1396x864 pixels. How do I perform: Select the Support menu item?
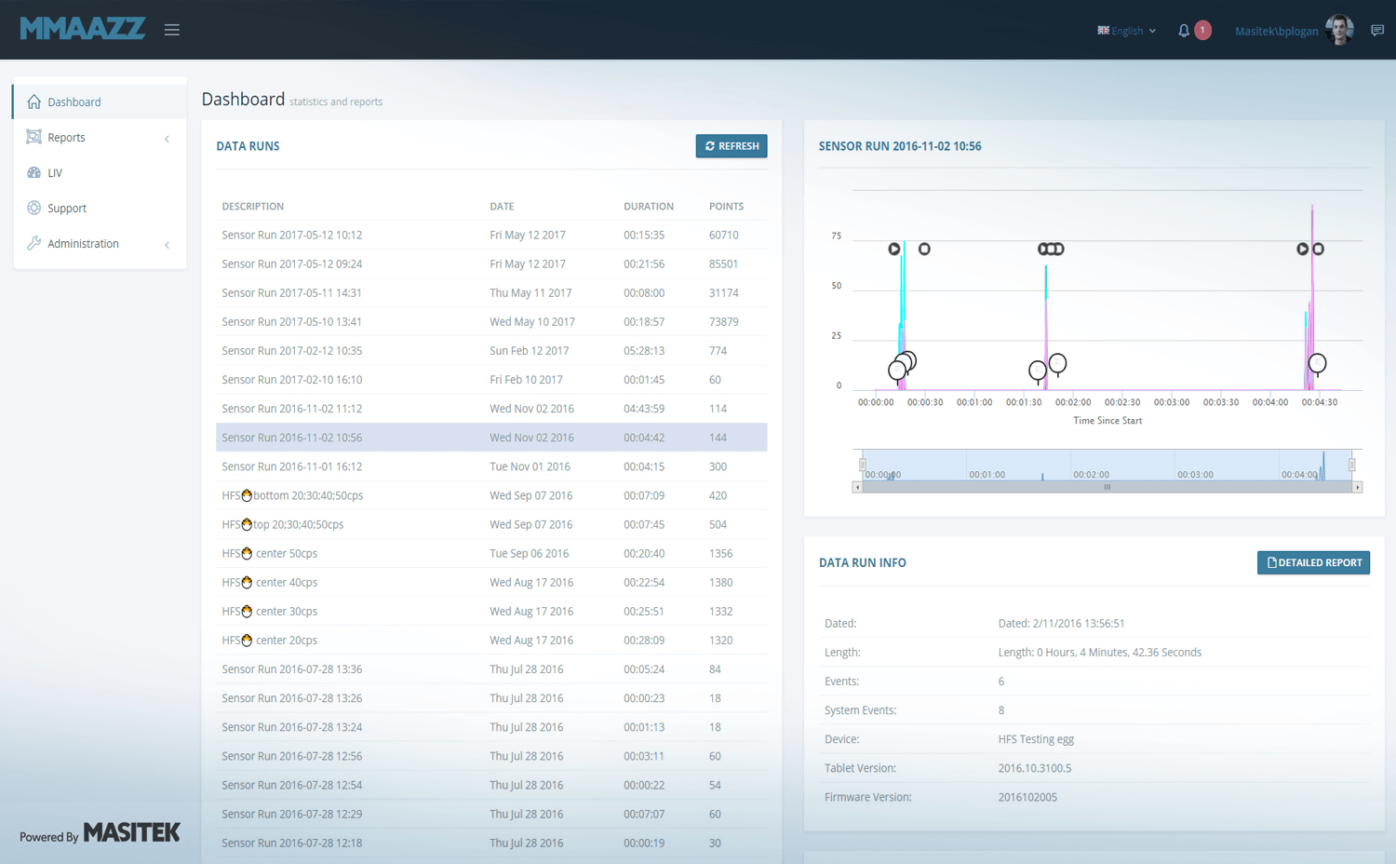67,209
